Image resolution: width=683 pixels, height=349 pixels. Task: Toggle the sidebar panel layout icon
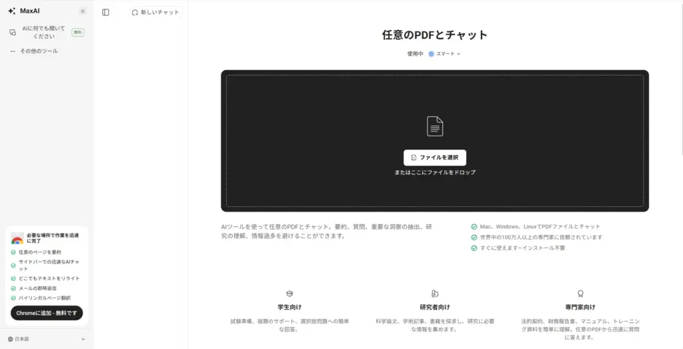[x=105, y=12]
